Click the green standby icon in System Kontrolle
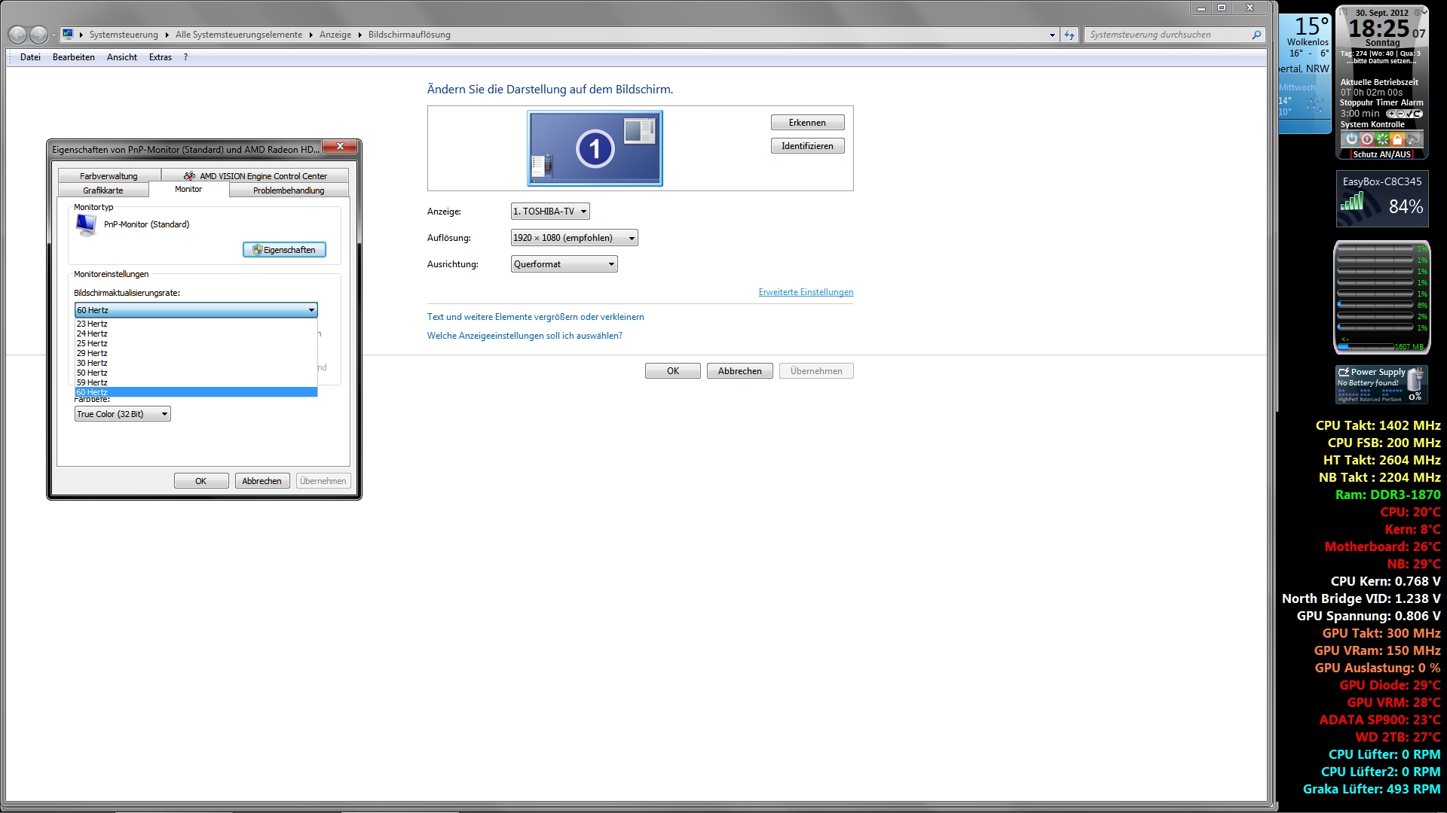 tap(1382, 139)
